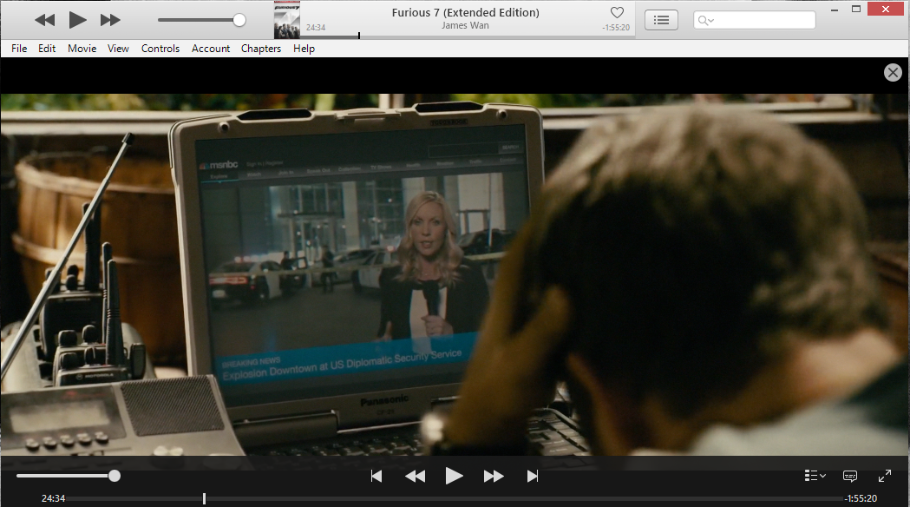Open the chapter list dropdown icon

tap(815, 476)
